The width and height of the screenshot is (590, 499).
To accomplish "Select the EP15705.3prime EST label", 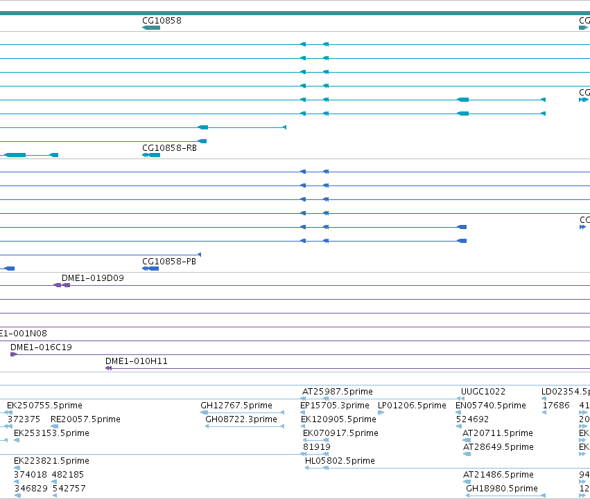I will click(x=335, y=406).
